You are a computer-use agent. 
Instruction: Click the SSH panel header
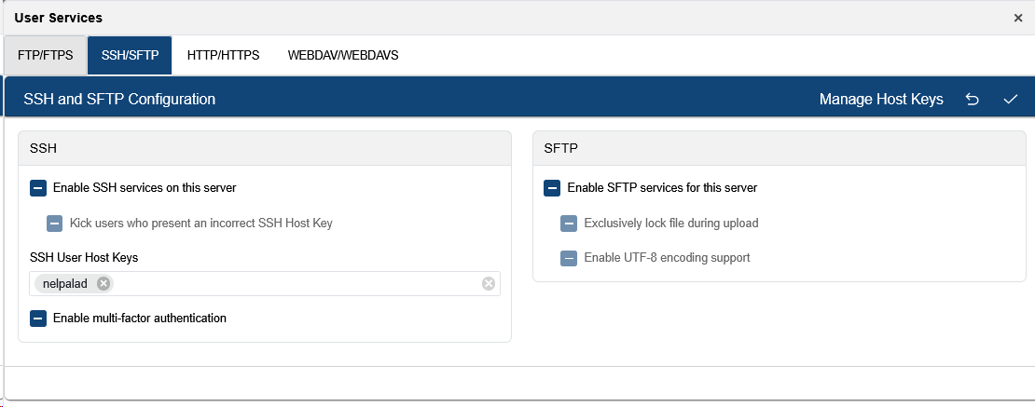(x=265, y=148)
